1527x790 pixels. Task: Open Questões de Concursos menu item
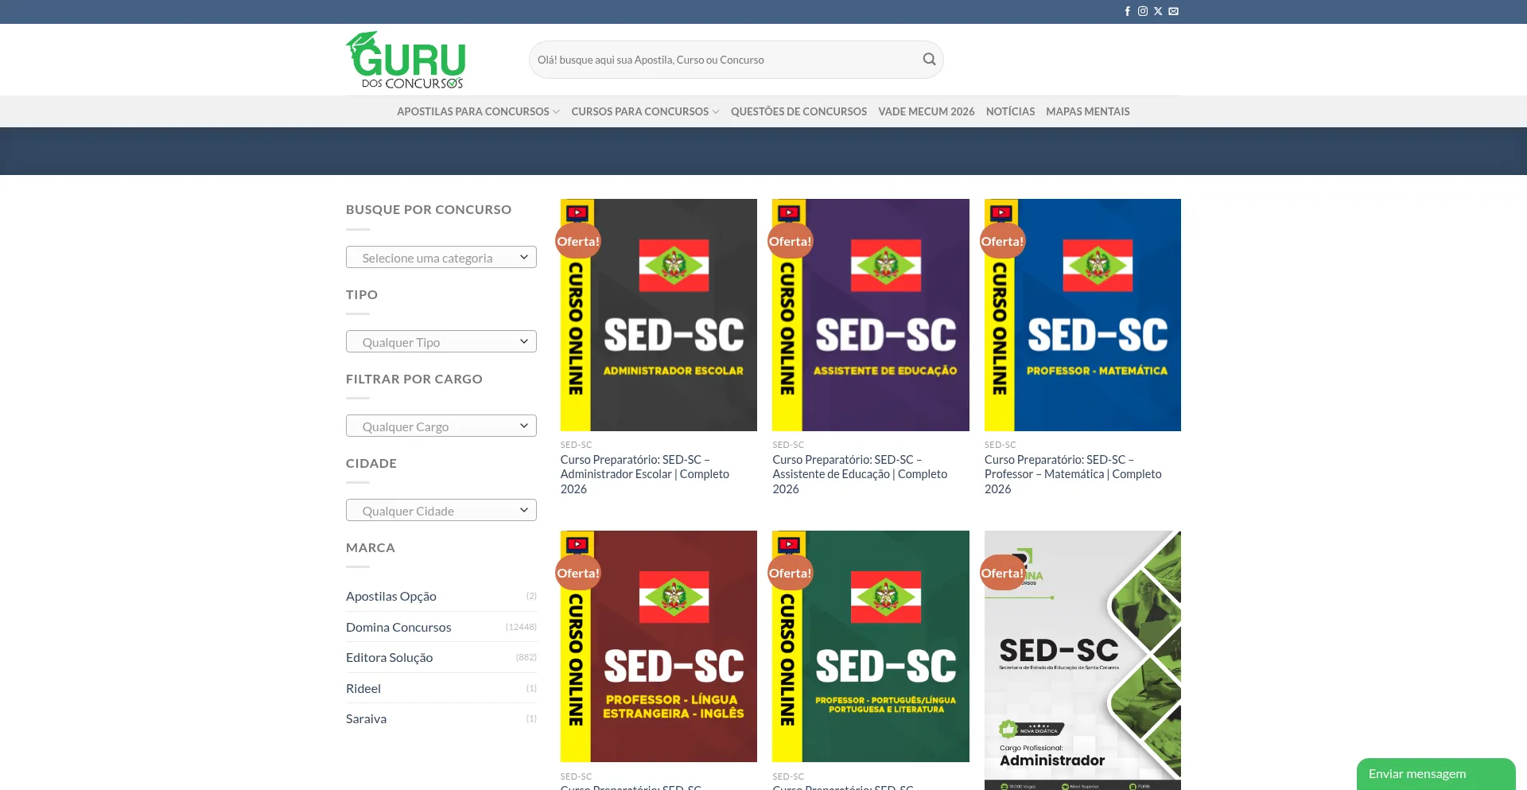click(798, 111)
